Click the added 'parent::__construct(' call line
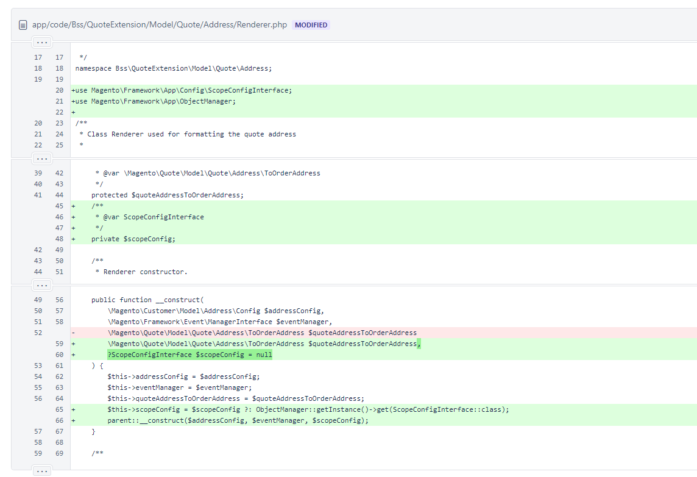 tap(238, 420)
